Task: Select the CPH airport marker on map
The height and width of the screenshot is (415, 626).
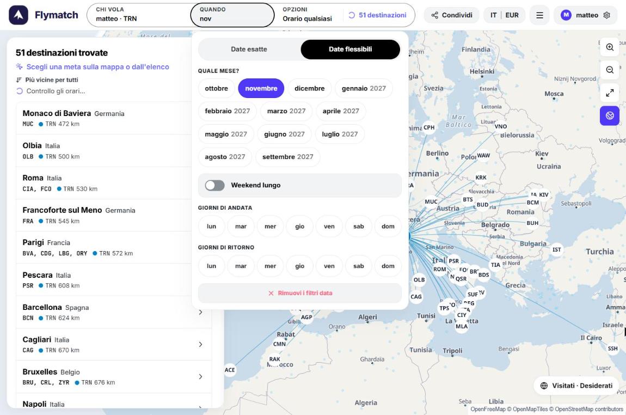Action: point(429,127)
